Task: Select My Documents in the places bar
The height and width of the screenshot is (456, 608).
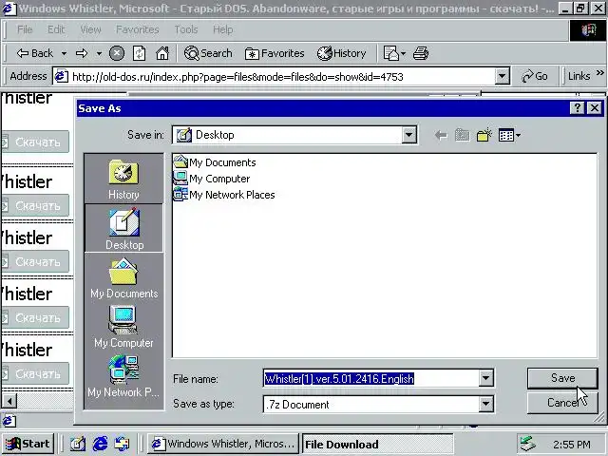Action: tap(124, 278)
